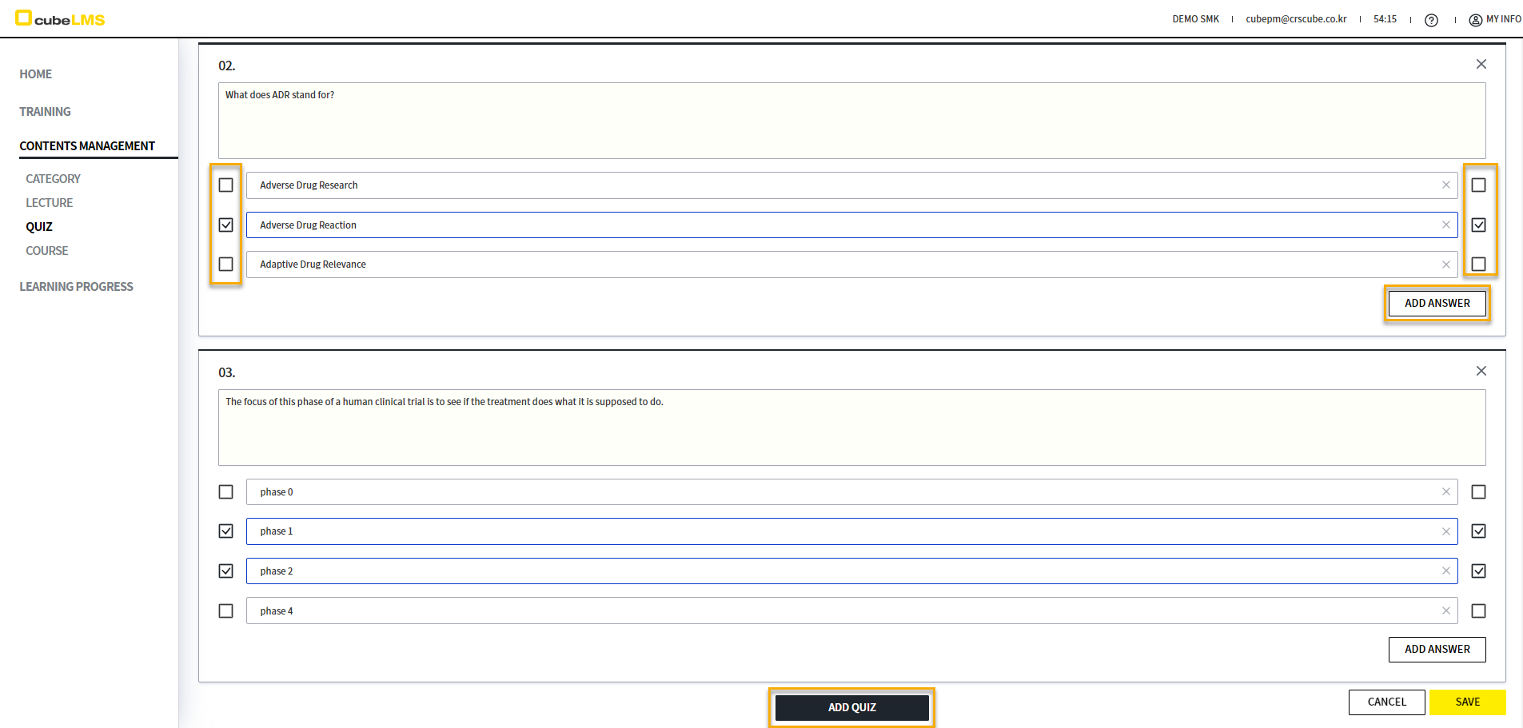Delete question 02 with its X icon
Screen dimensions: 1523x728
tap(1481, 64)
